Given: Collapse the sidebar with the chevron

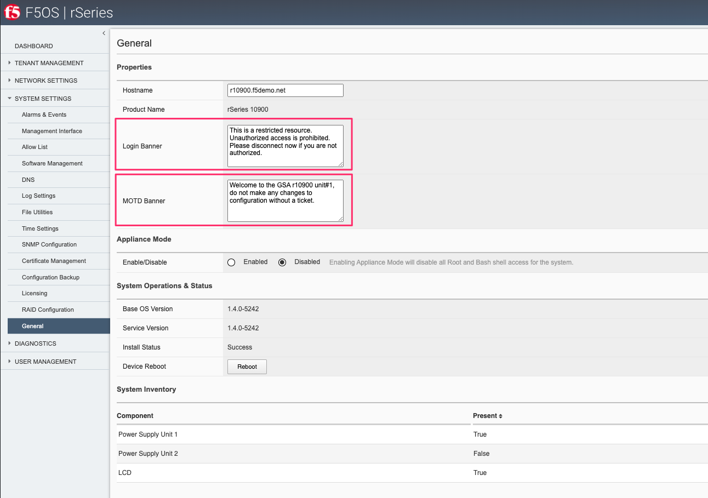Looking at the screenshot, I should (104, 33).
